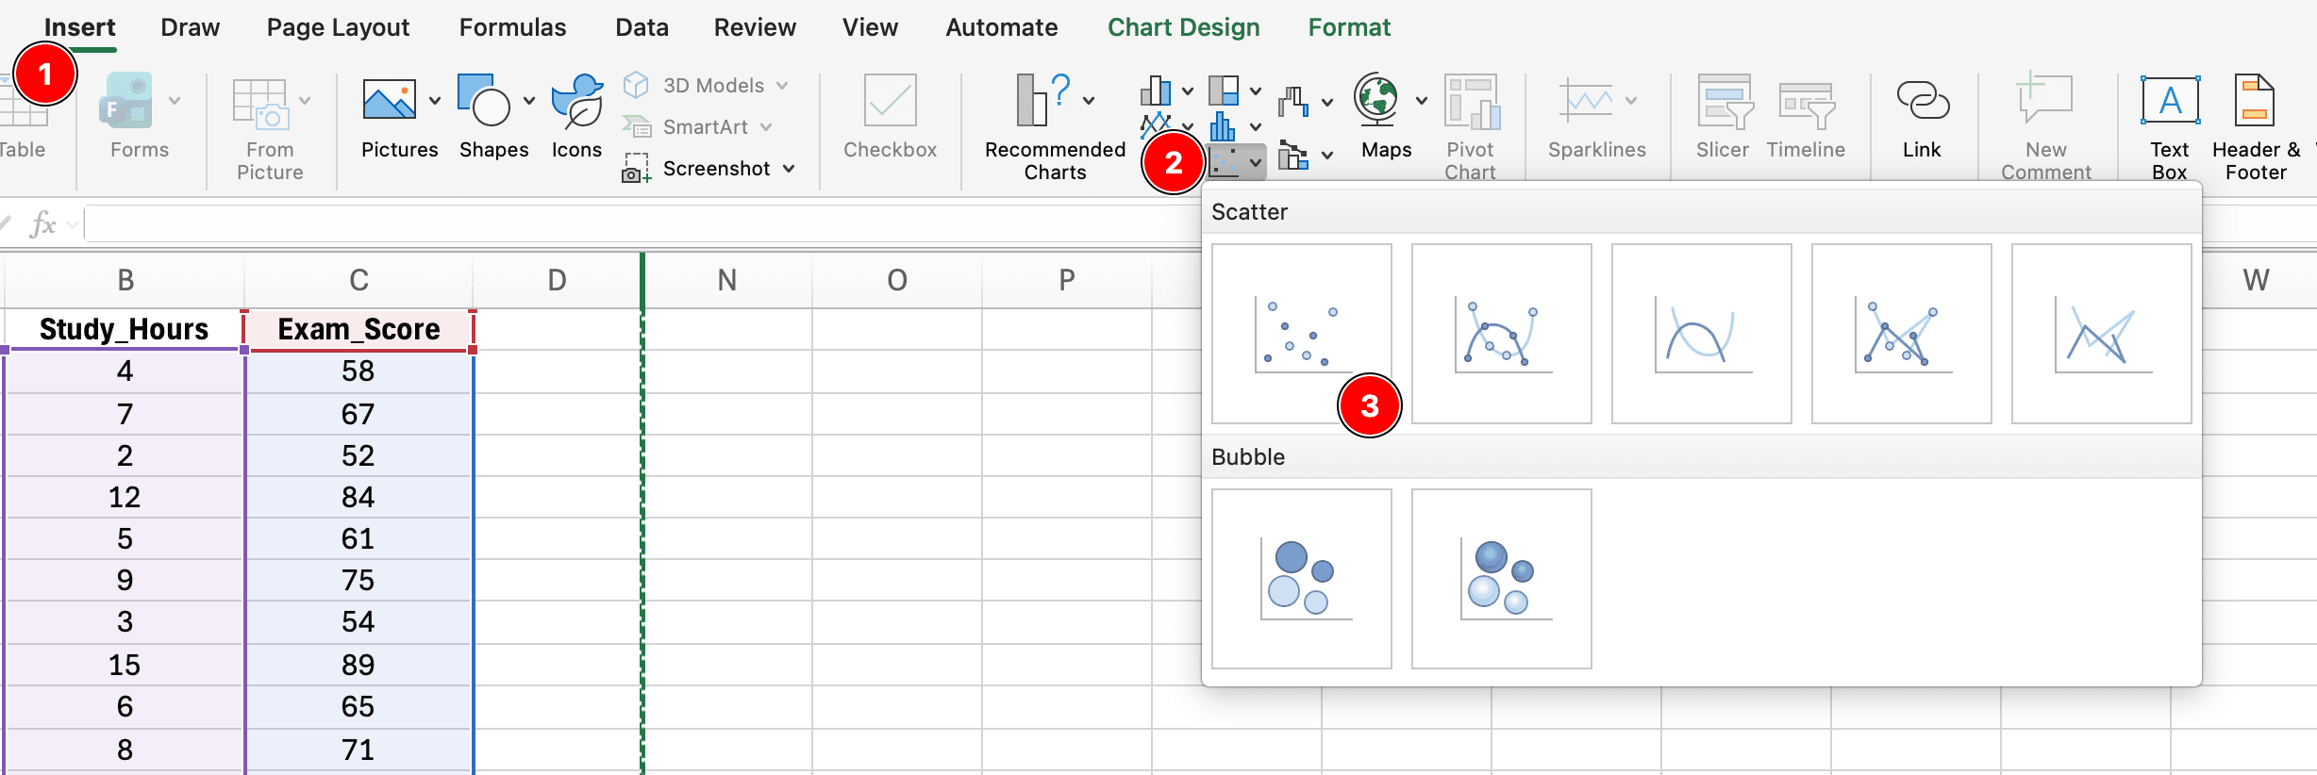Viewport: 2317px width, 775px height.
Task: Open the Maps chart dropdown
Action: pos(1421,98)
